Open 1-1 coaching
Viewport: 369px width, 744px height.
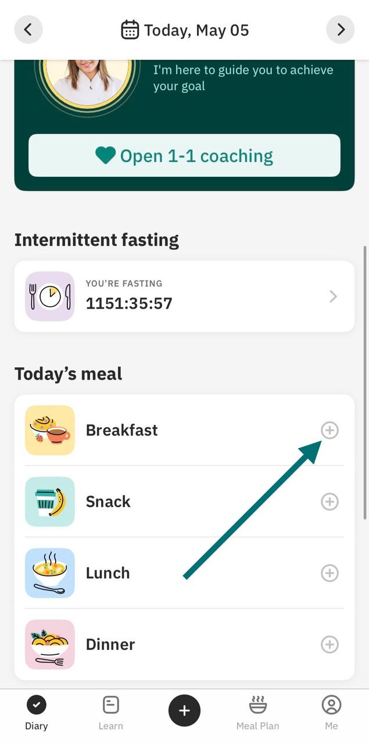(184, 155)
